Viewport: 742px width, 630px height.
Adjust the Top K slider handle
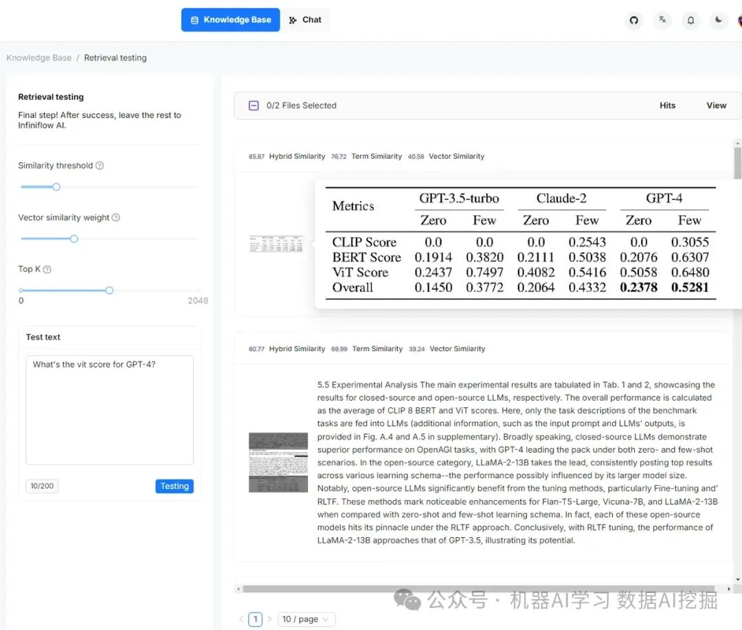(x=109, y=291)
